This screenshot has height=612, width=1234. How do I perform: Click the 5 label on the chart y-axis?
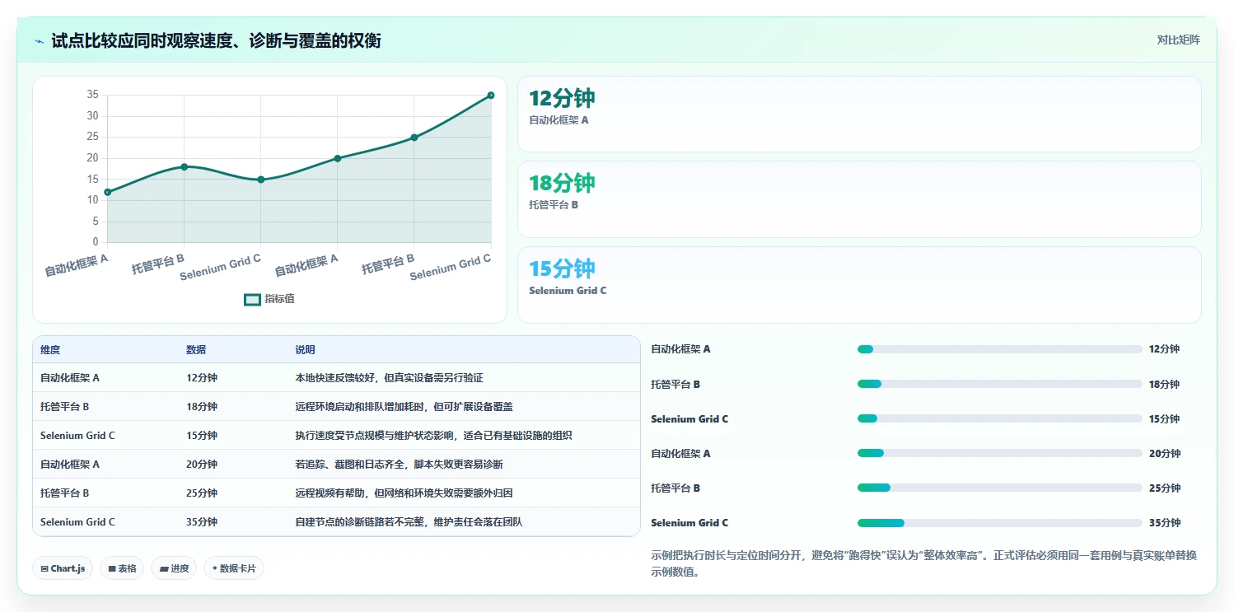tap(96, 222)
